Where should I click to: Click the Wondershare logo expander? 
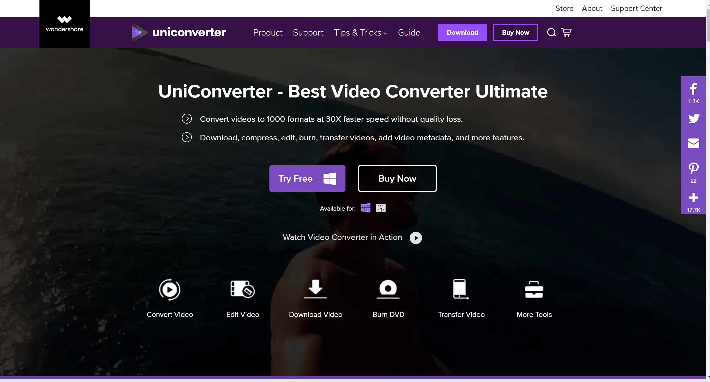pyautogui.click(x=65, y=24)
